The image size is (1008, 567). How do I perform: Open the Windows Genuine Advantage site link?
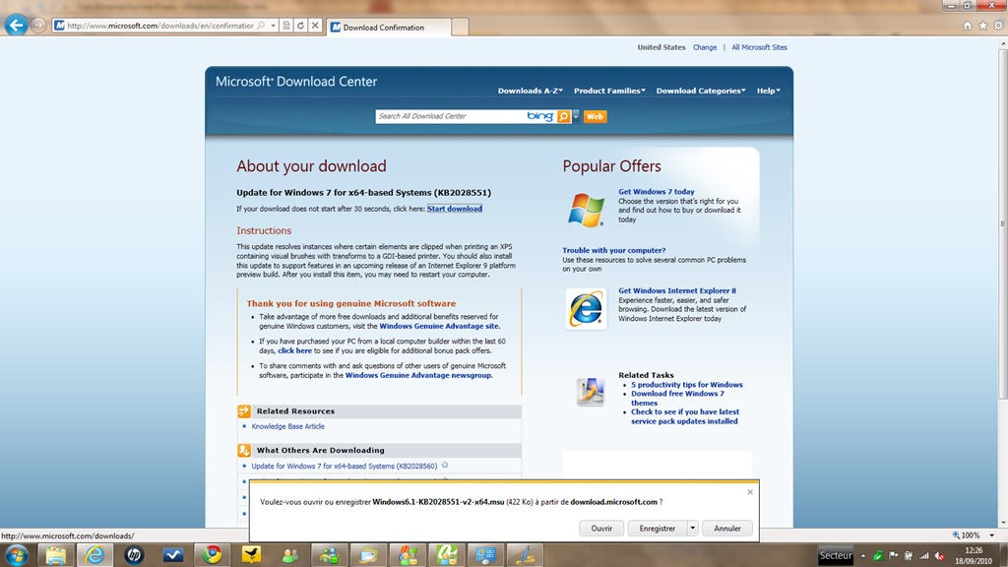point(438,326)
